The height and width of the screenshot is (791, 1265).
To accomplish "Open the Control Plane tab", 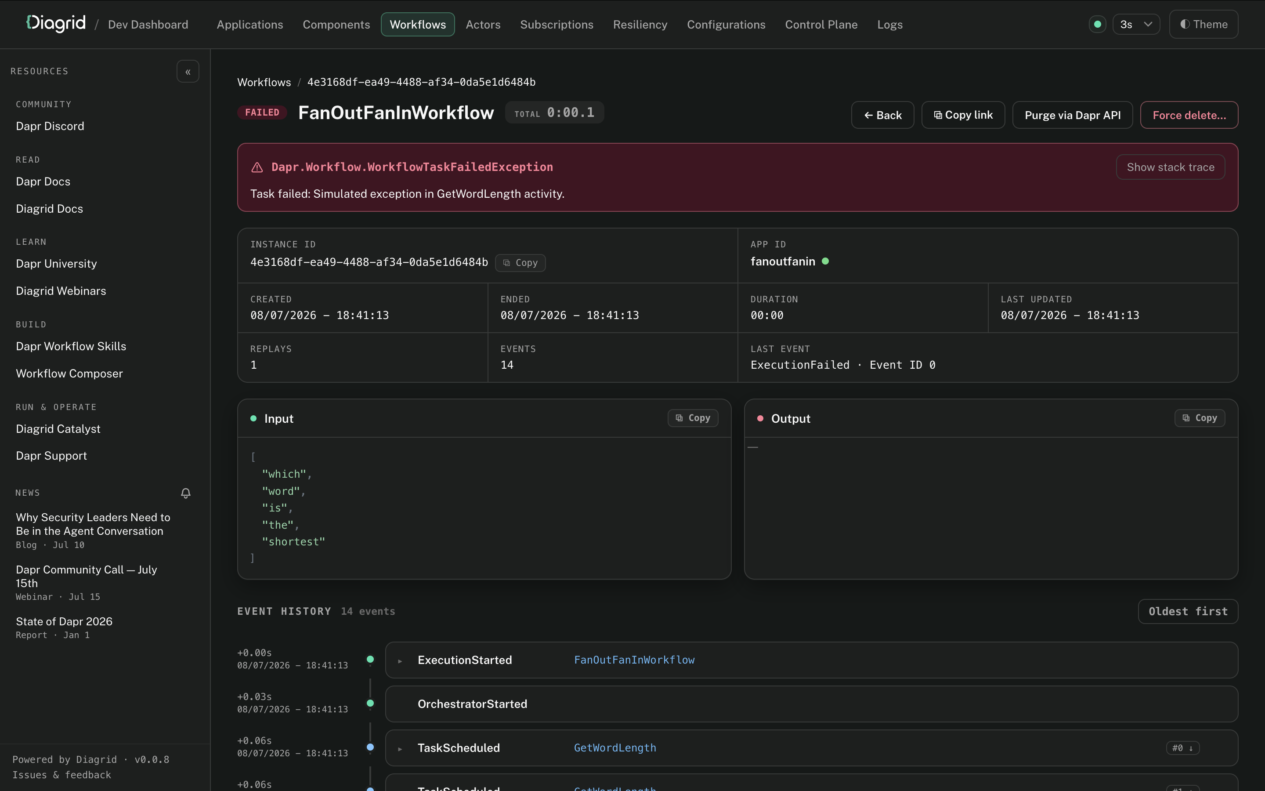I will click(x=821, y=25).
